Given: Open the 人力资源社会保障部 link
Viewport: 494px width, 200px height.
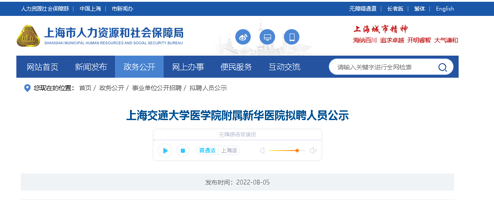Looking at the screenshot, I should 45,9.
